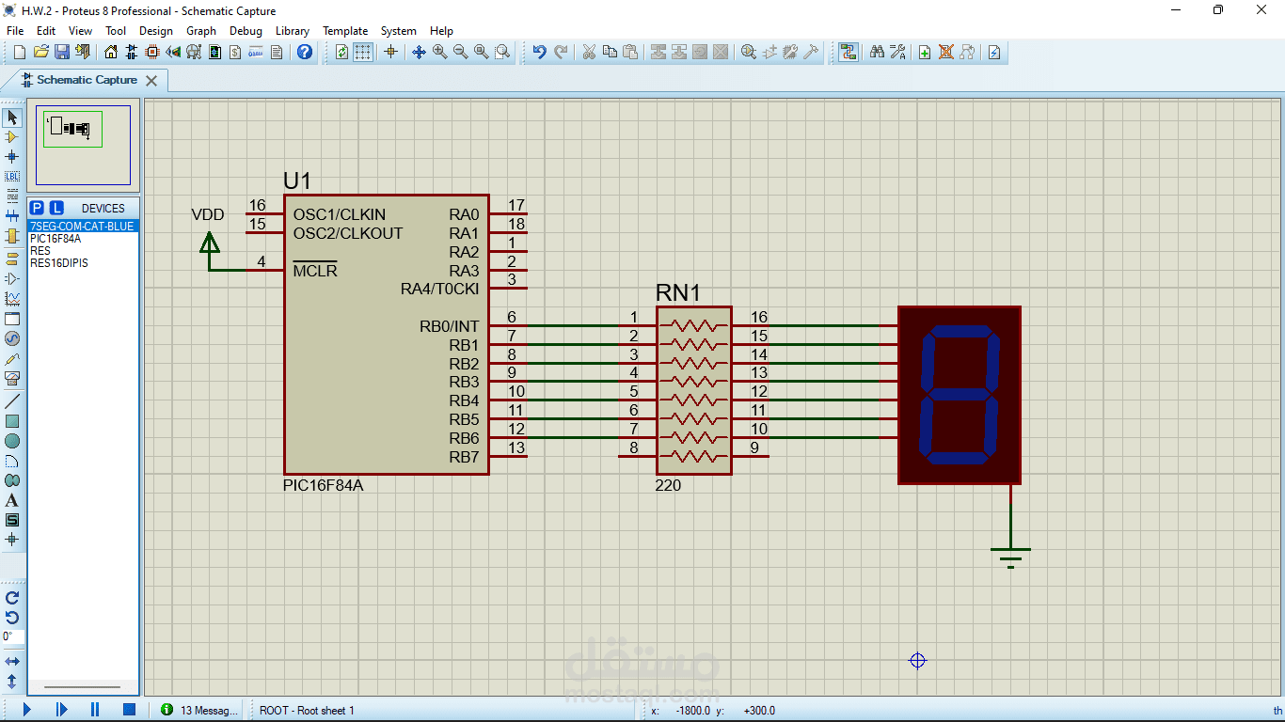Cut the selection with the scissors icon
Image resolution: width=1285 pixels, height=722 pixels.
point(589,52)
